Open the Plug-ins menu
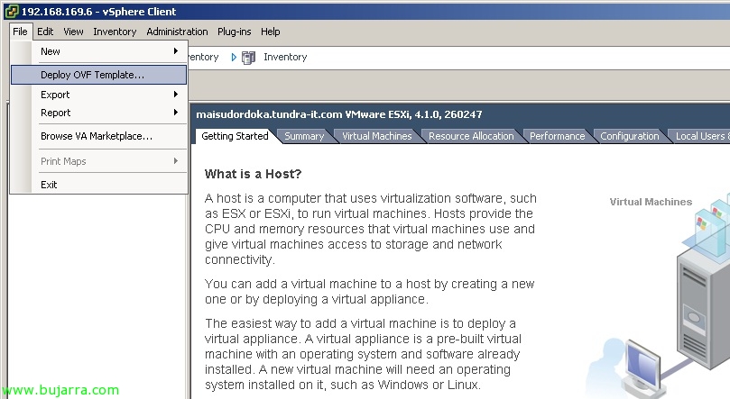This screenshot has height=399, width=730. [x=235, y=32]
